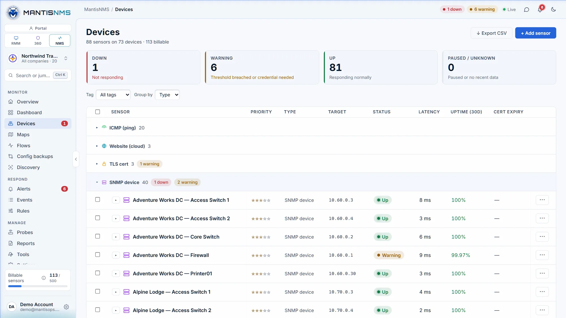The height and width of the screenshot is (318, 566).
Task: Expand the Website (cloud) group
Action: [97, 146]
